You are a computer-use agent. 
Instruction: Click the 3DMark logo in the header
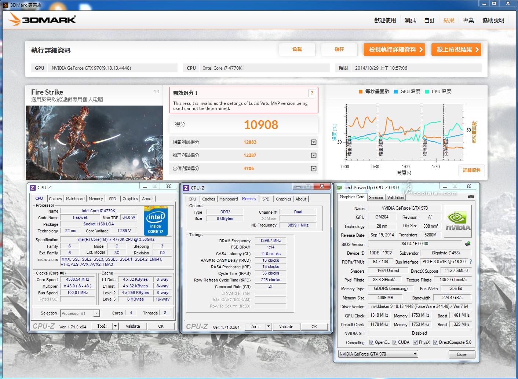pyautogui.click(x=42, y=19)
